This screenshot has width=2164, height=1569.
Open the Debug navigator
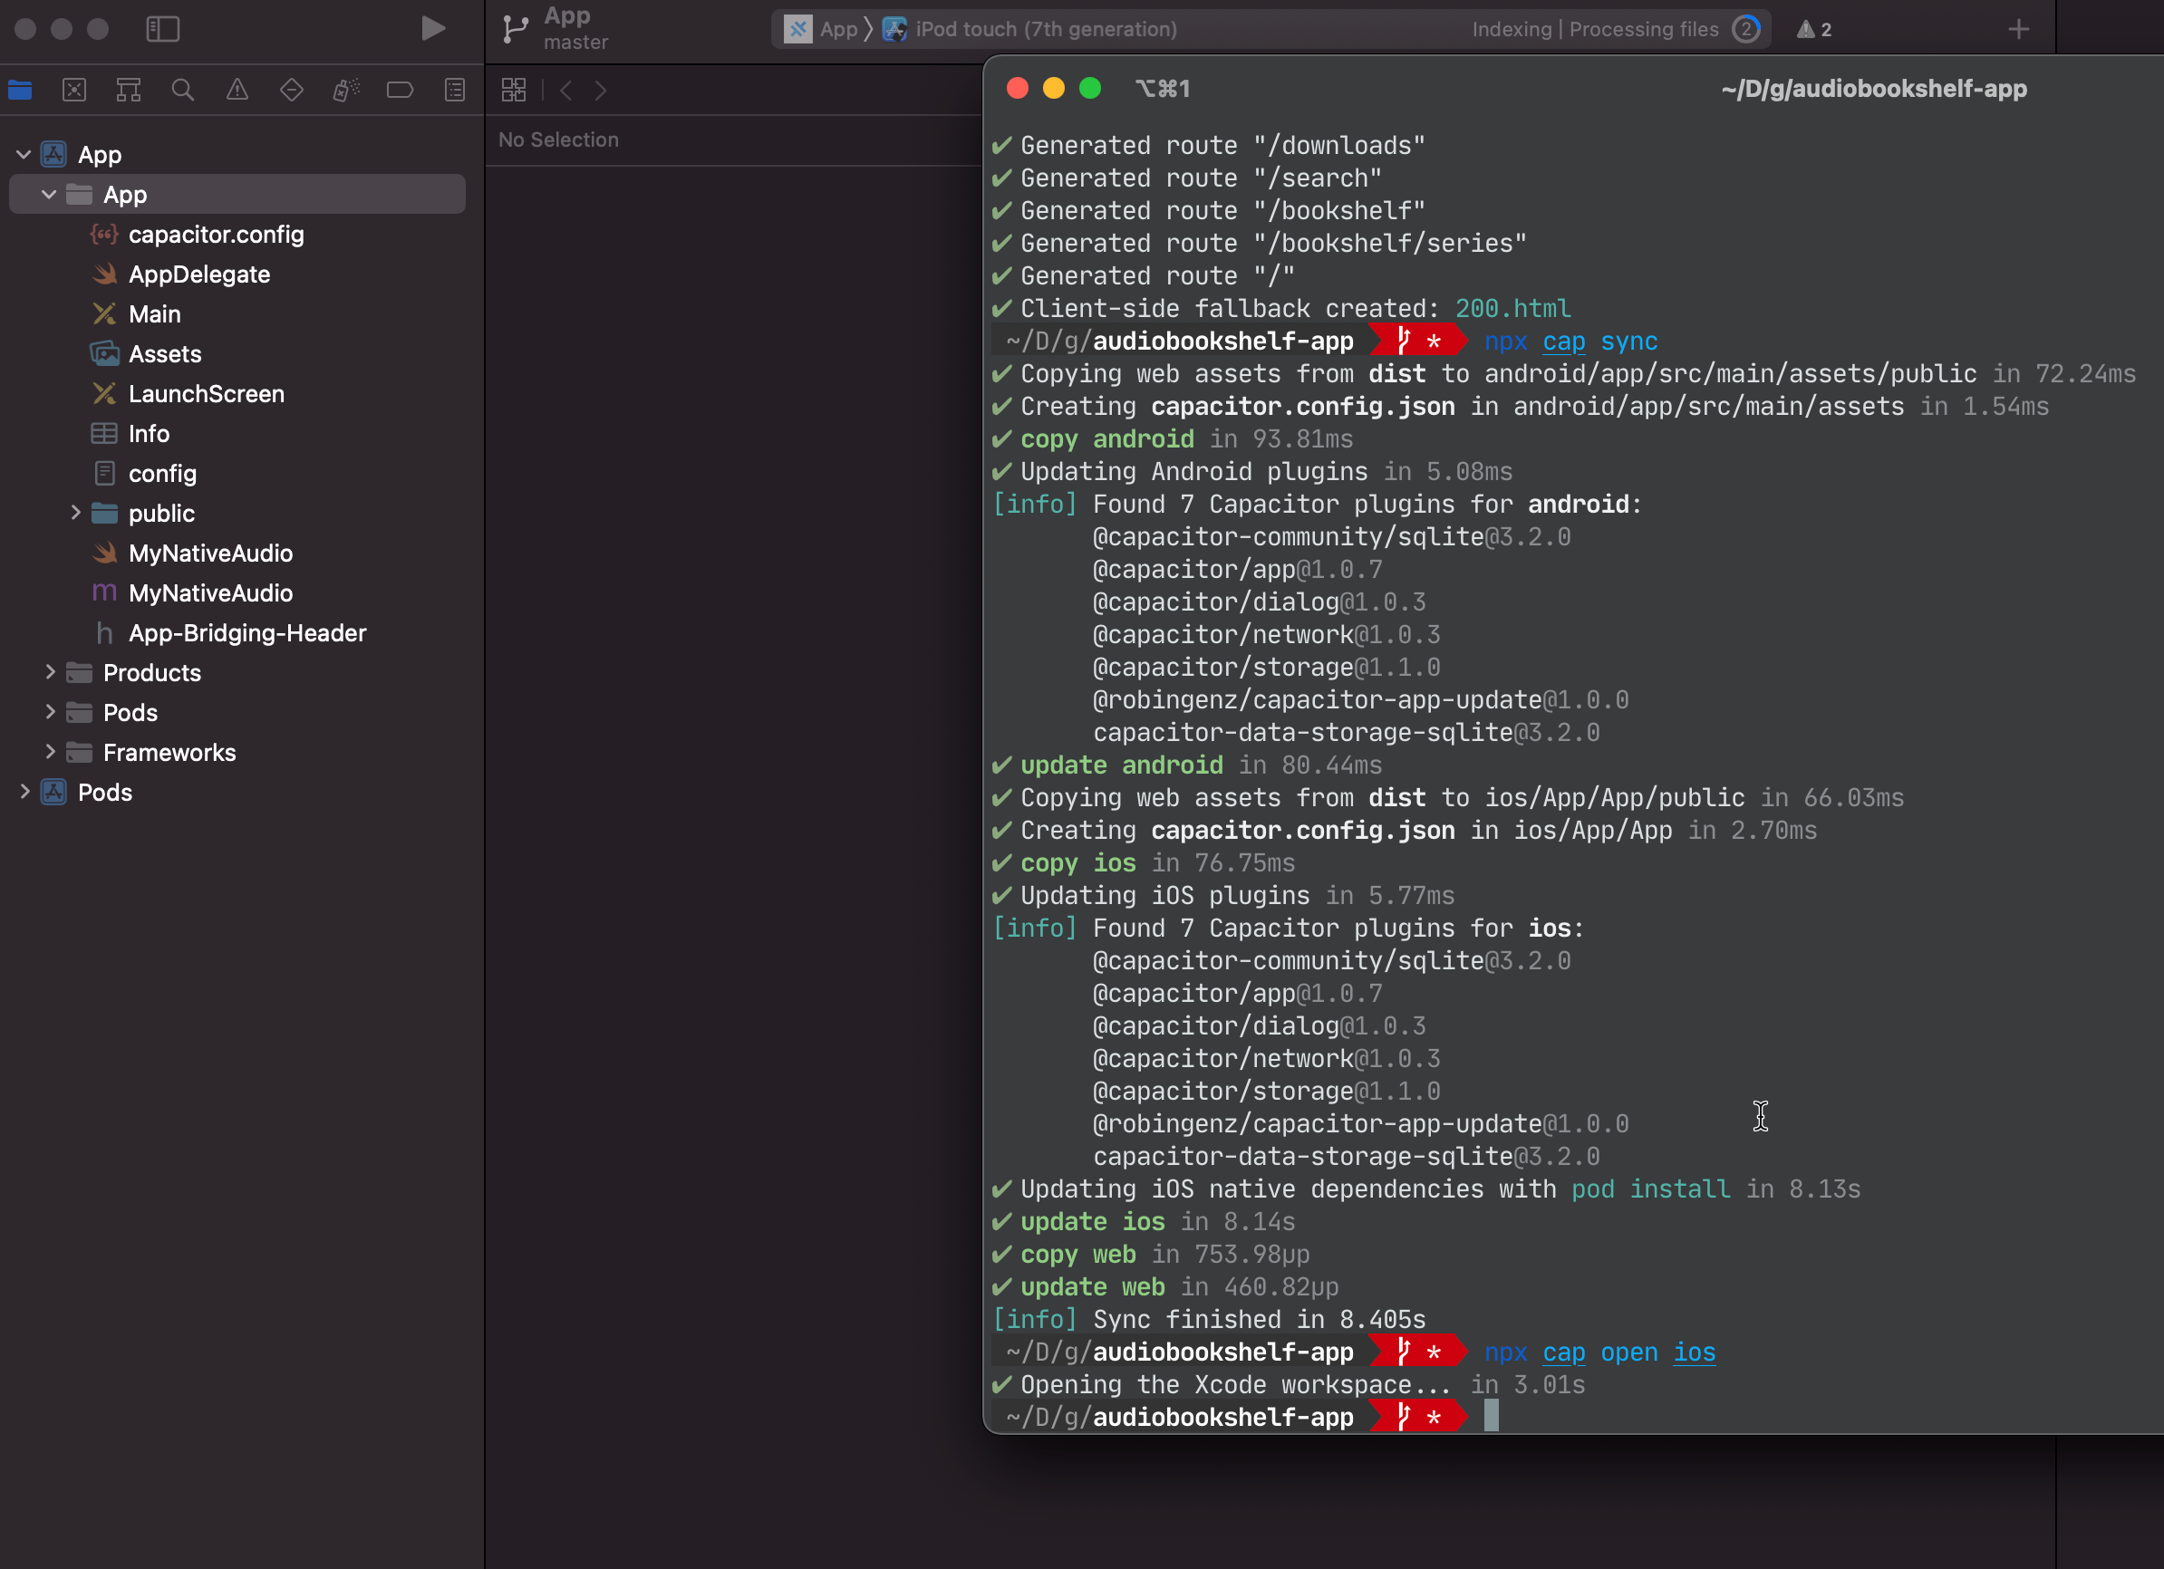(x=345, y=91)
